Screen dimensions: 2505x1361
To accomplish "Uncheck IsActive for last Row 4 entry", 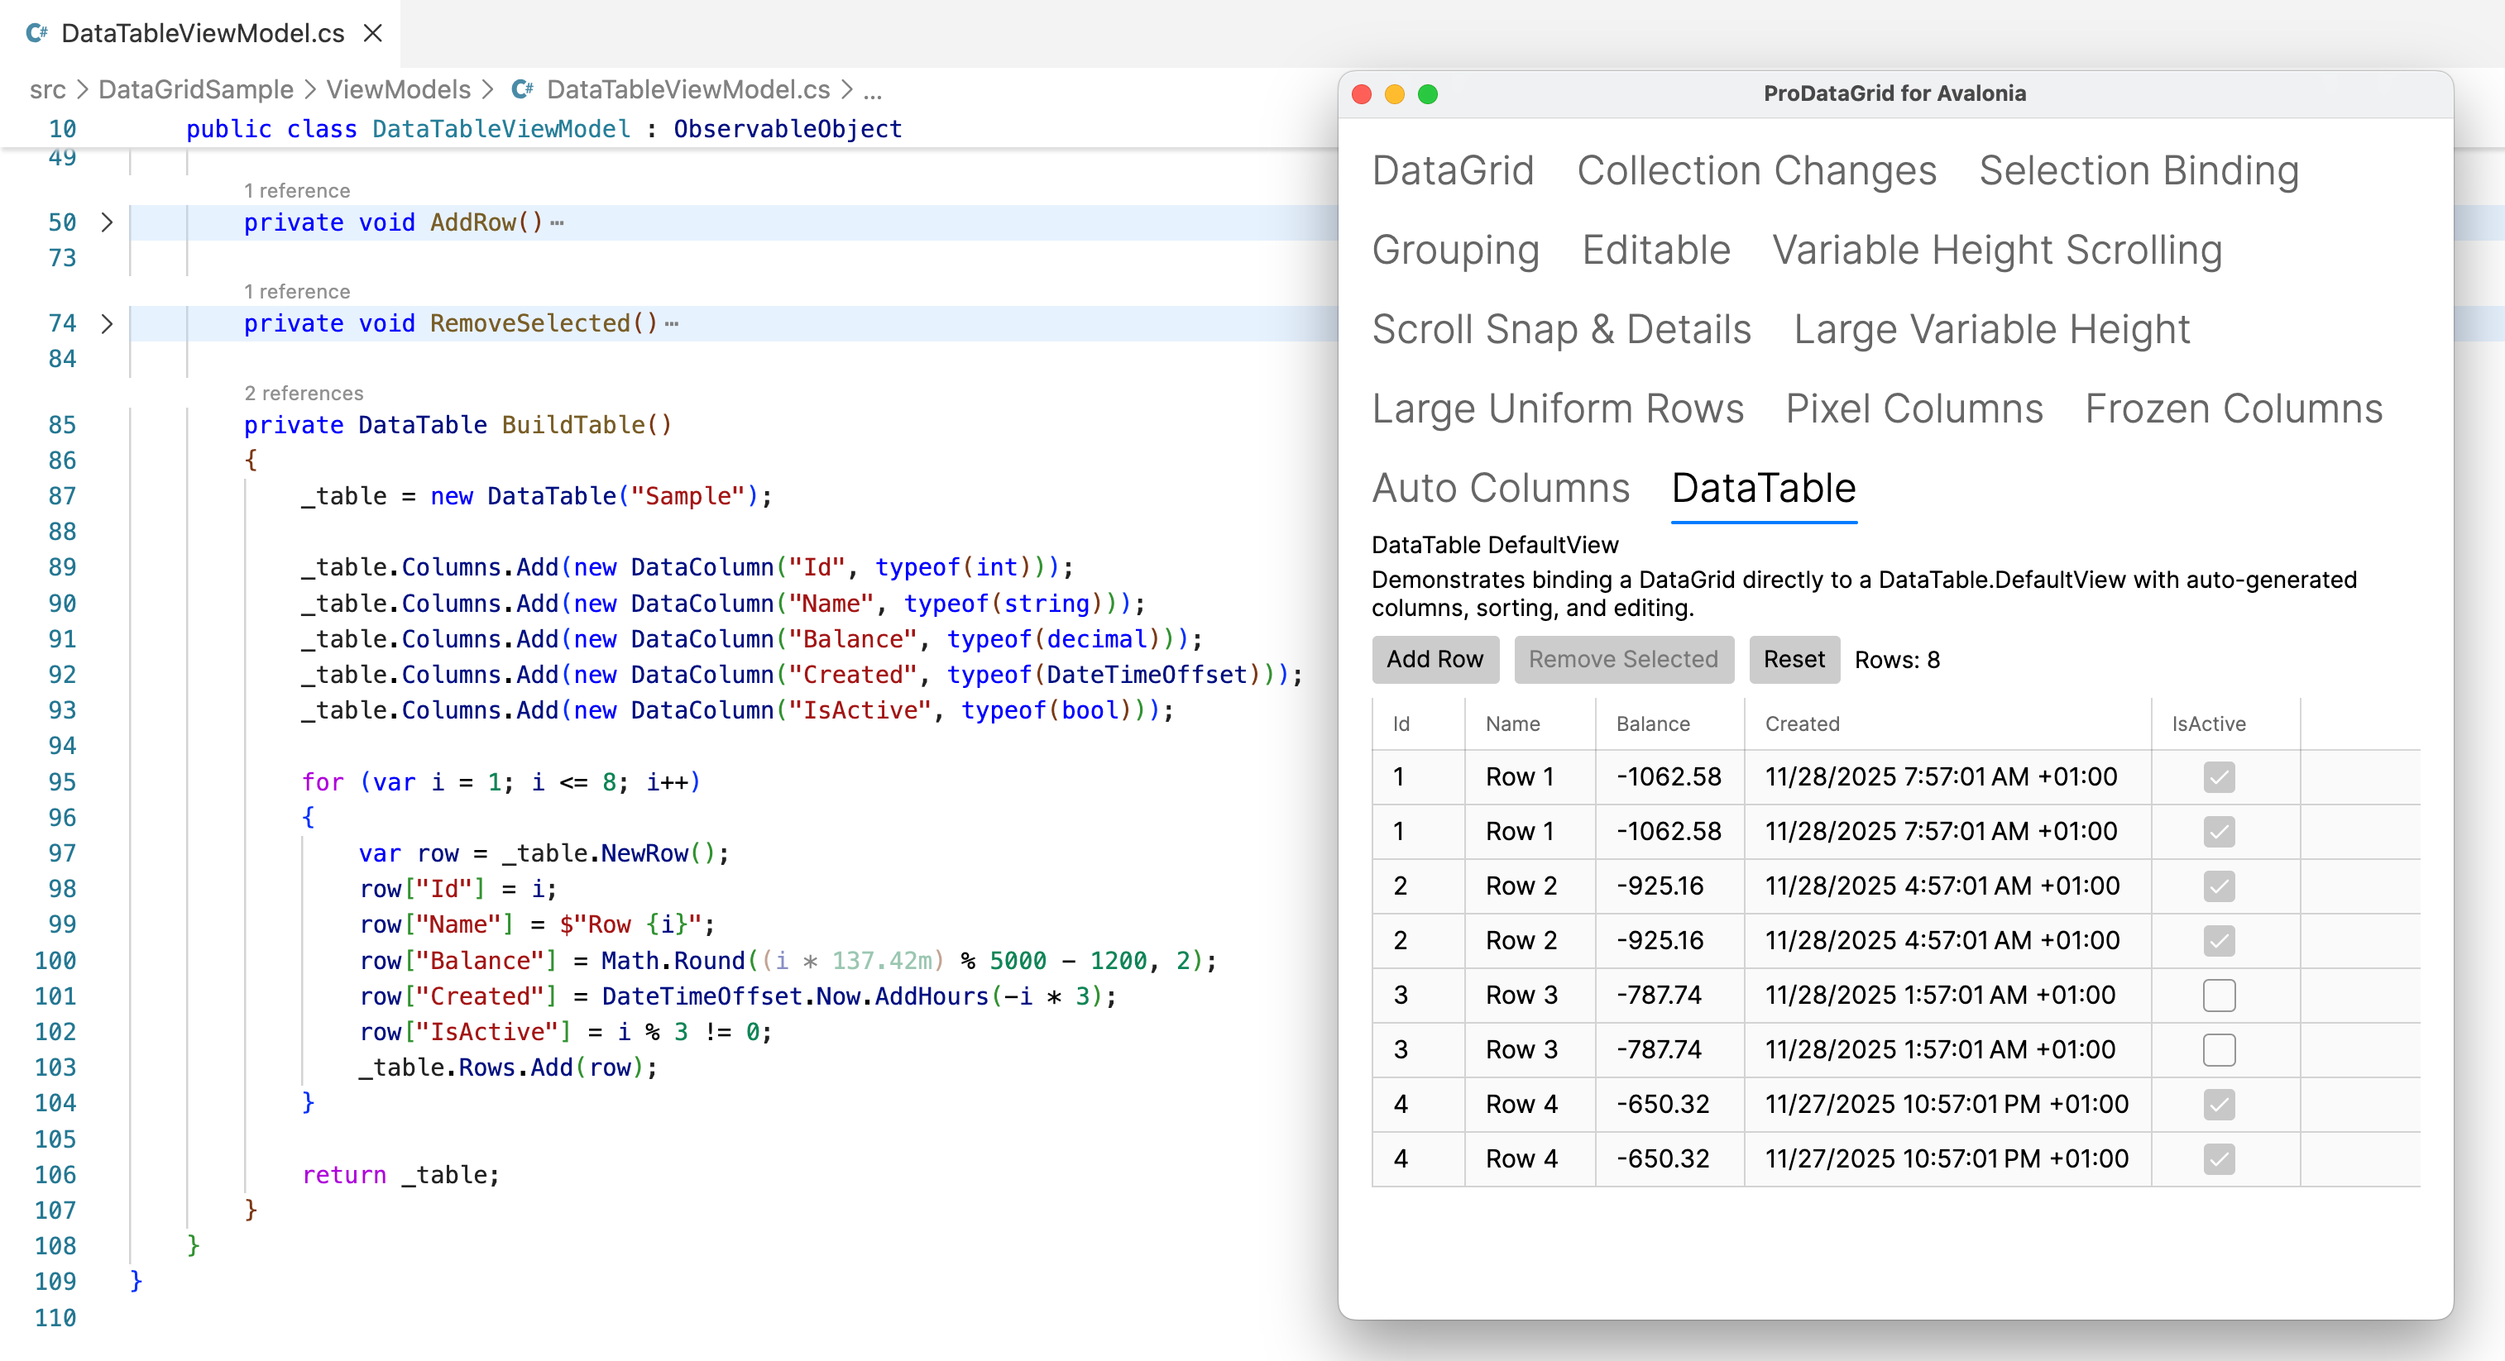I will tap(2218, 1158).
